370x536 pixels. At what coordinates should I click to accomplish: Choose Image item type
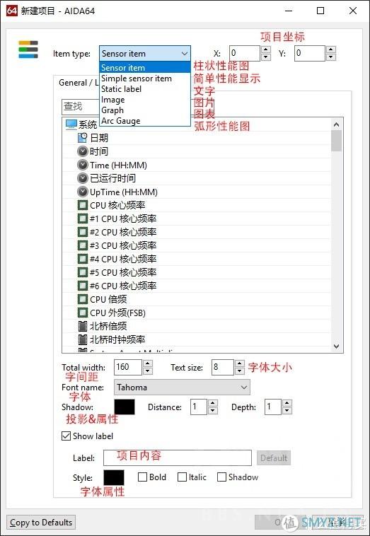point(144,100)
